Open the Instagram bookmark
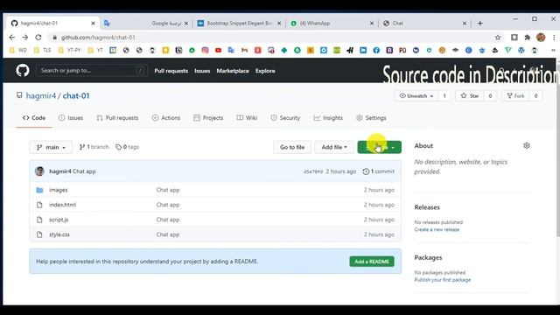This screenshot has height=315, width=560. 205,51
